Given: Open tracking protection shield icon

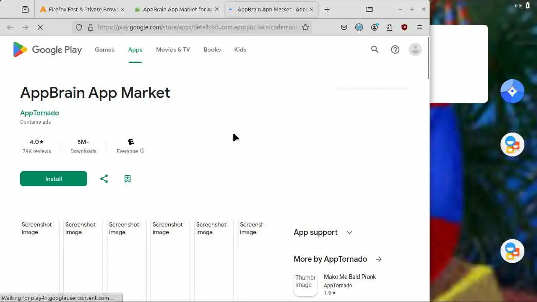Looking at the screenshot, I should (79, 27).
